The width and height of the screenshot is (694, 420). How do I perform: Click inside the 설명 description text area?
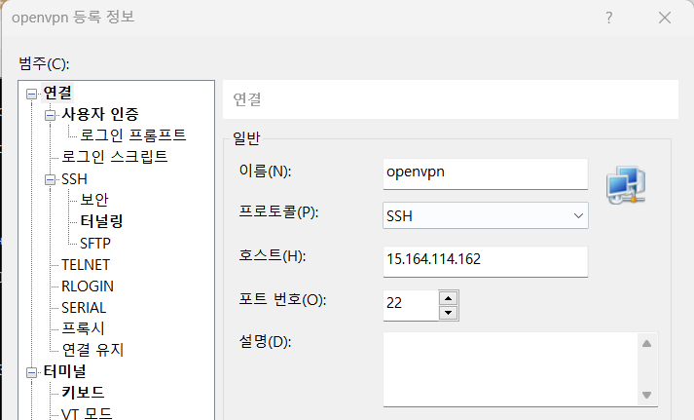click(x=510, y=369)
